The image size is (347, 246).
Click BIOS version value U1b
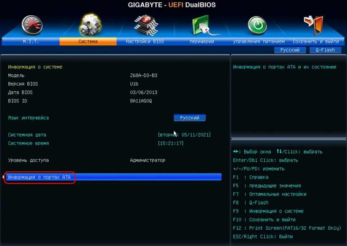tap(134, 84)
